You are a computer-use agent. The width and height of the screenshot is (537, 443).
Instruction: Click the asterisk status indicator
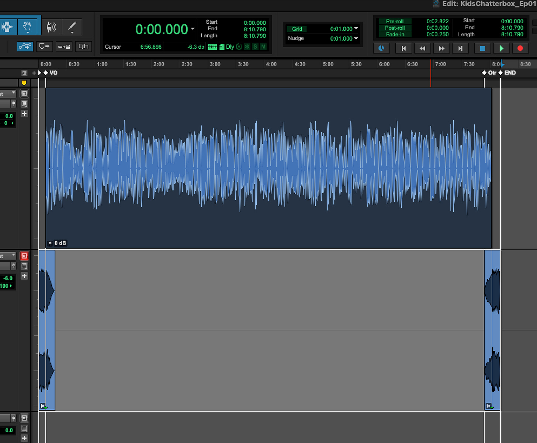point(247,46)
